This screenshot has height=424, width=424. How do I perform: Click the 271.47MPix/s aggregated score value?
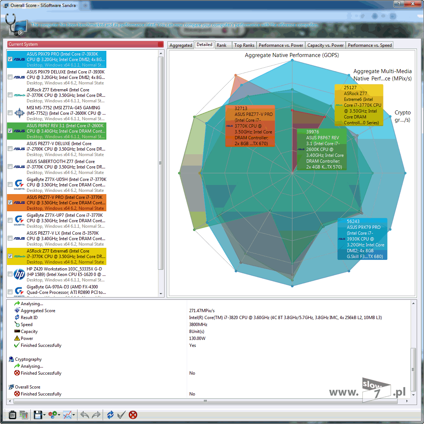pos(202,310)
